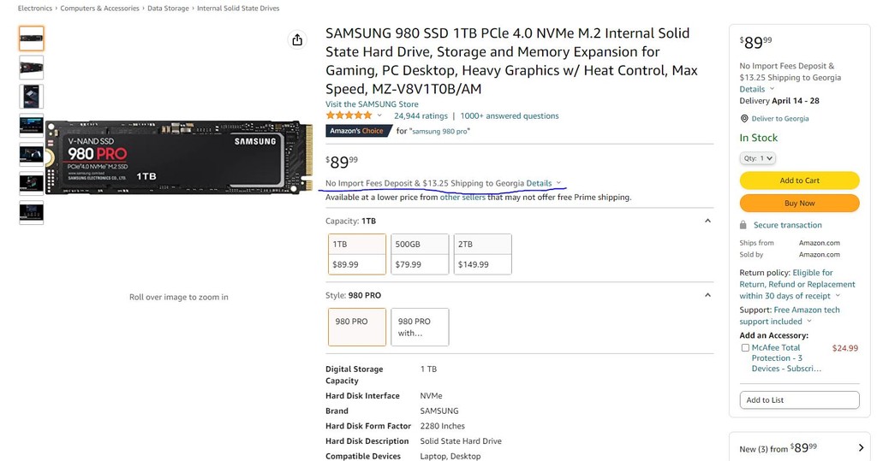Collapse the Style section chevron

[707, 295]
